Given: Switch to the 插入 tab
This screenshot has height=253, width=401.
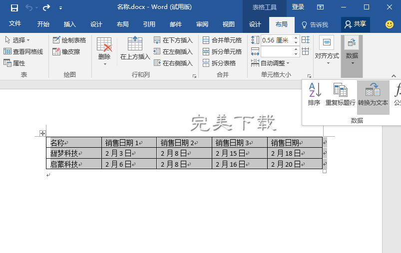Looking at the screenshot, I should (69, 24).
